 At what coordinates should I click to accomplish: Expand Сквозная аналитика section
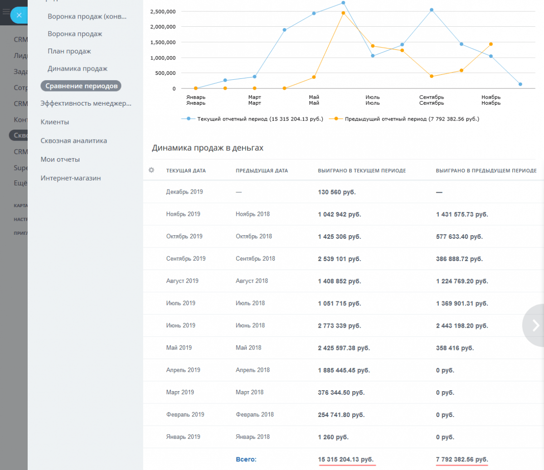tap(74, 141)
